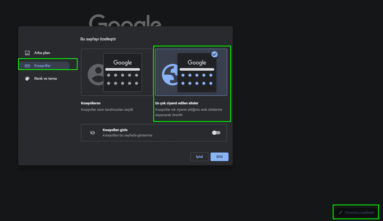Viewport: 383px width, 221px height.
Task: Toggle the Kısayolları gizle switch
Action: 216,133
